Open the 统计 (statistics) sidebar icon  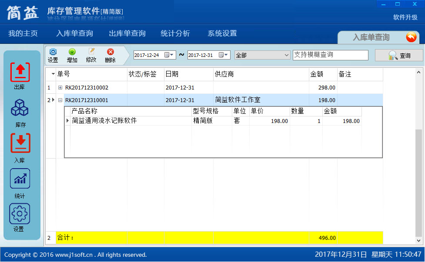point(20,179)
